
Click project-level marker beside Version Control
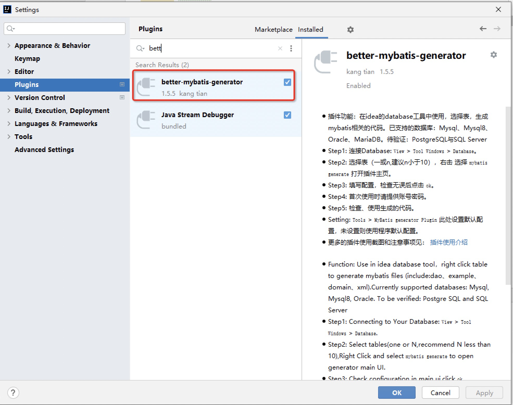click(x=122, y=98)
